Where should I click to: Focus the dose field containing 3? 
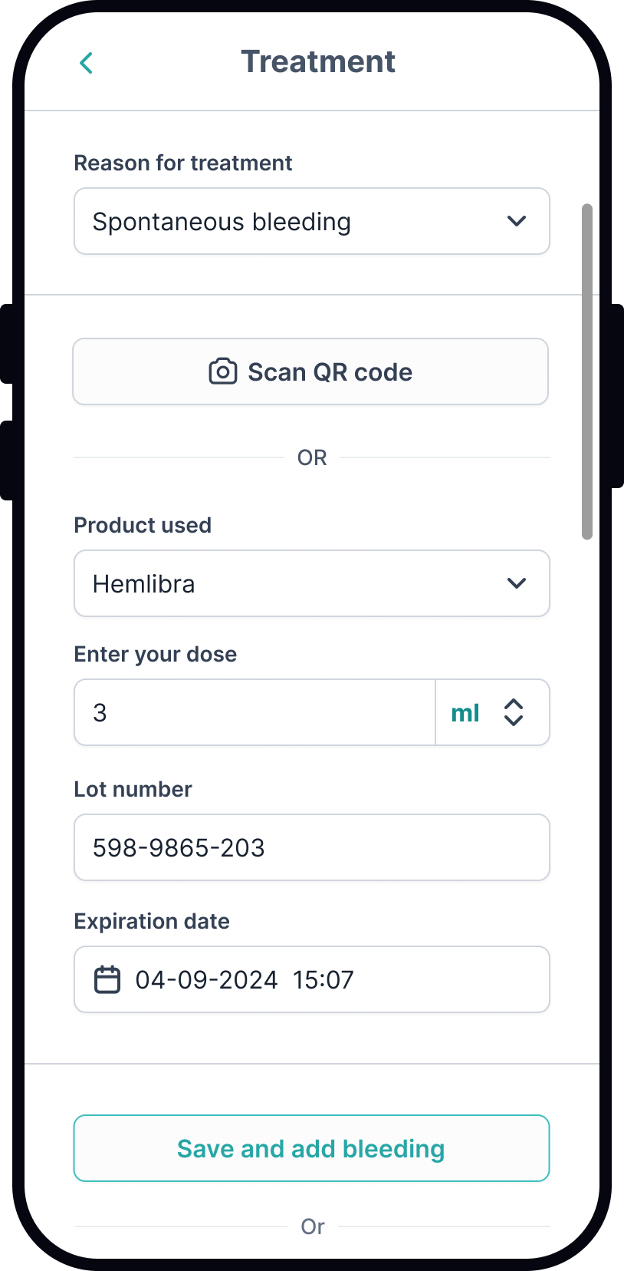(x=255, y=712)
